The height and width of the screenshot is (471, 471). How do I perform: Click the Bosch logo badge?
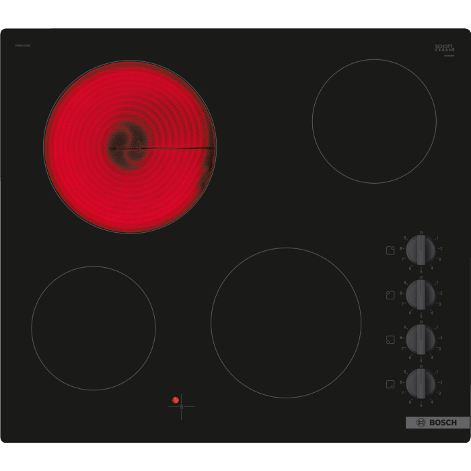[437, 423]
